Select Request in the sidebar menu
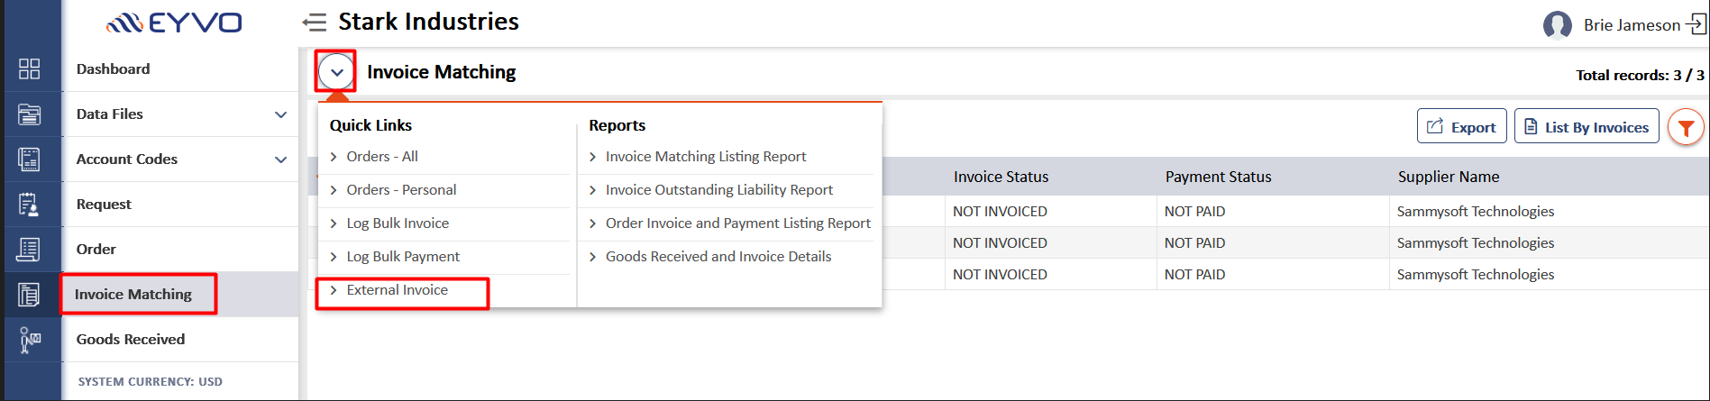 point(104,205)
